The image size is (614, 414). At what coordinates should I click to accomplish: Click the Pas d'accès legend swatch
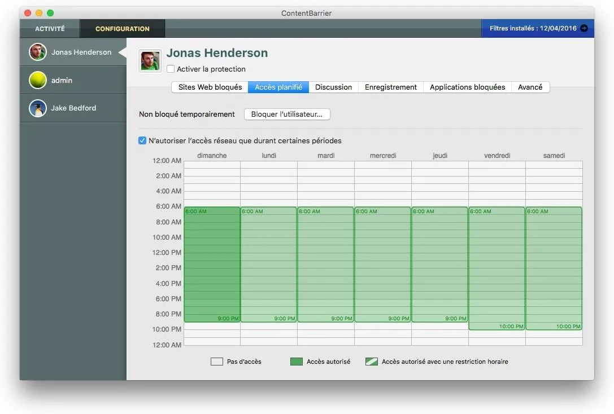[x=217, y=362]
